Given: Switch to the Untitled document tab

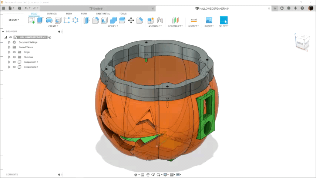Looking at the screenshot, I should (x=98, y=8).
